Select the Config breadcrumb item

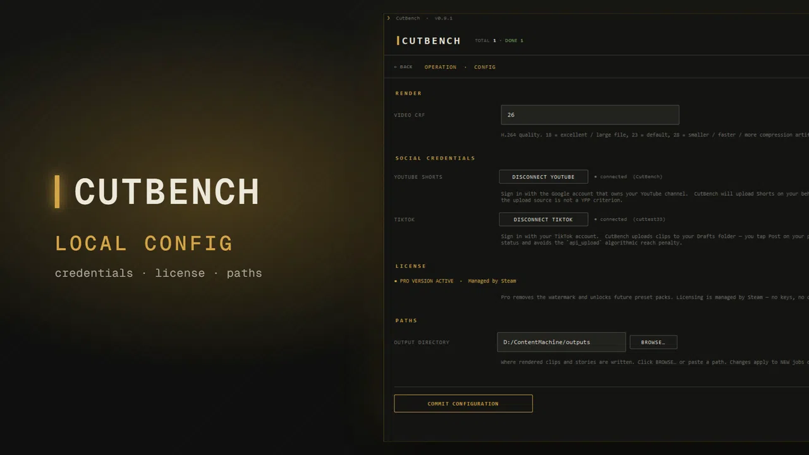tap(485, 67)
